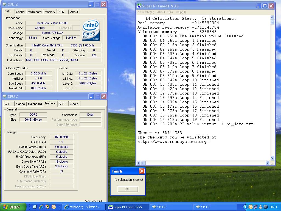
Task: Click left arrow of horizontal scrollbar
Action: (139, 163)
